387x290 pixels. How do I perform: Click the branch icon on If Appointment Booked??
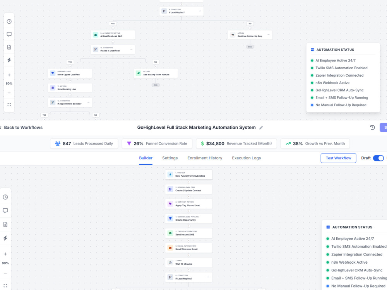pos(53,102)
